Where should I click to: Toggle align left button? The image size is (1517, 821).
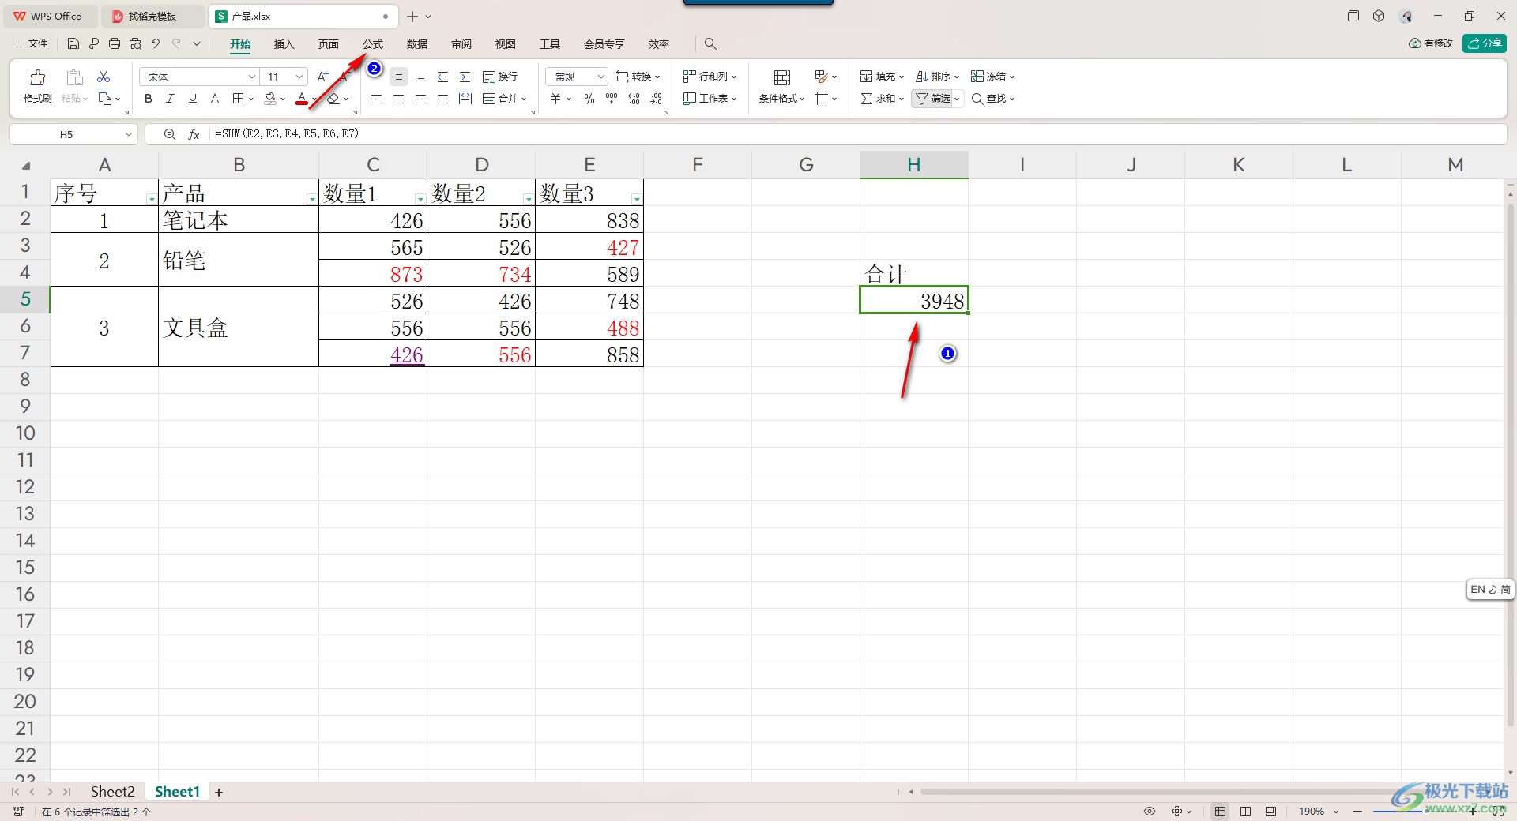click(x=377, y=99)
